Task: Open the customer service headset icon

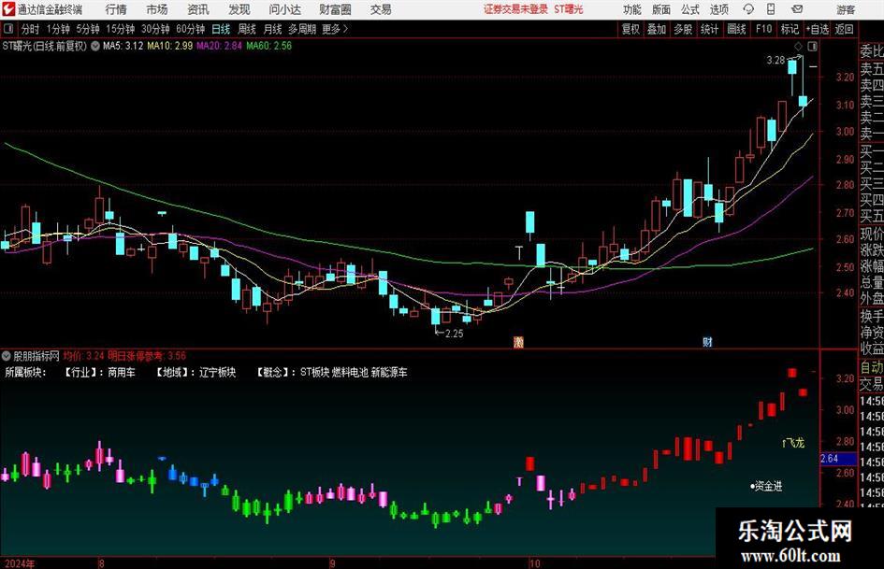Action: tap(748, 9)
